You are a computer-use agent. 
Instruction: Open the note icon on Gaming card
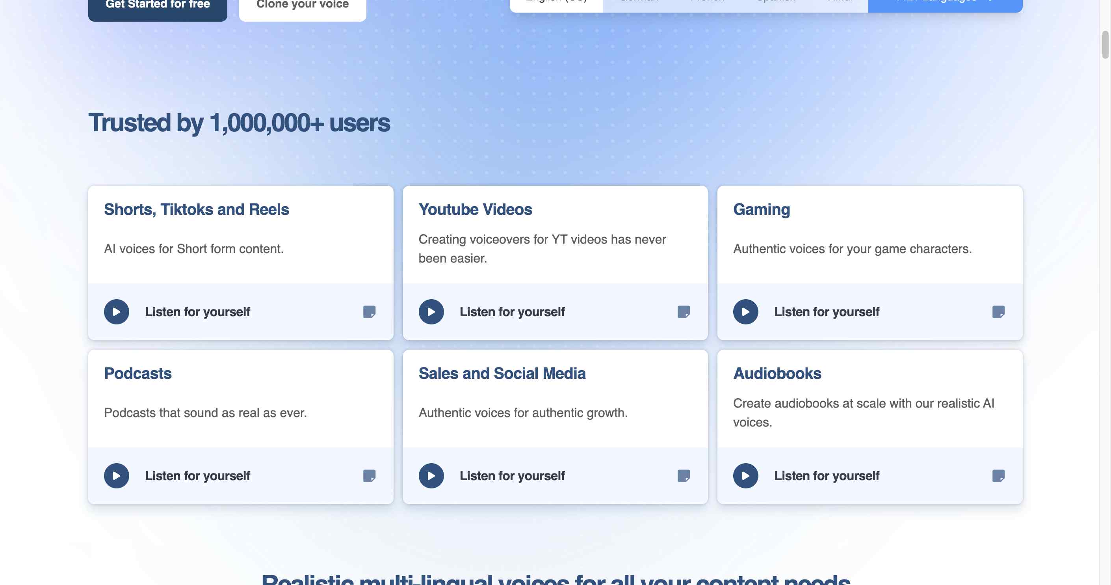click(998, 311)
